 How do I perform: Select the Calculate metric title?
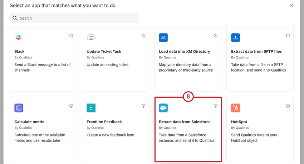pos(29,122)
